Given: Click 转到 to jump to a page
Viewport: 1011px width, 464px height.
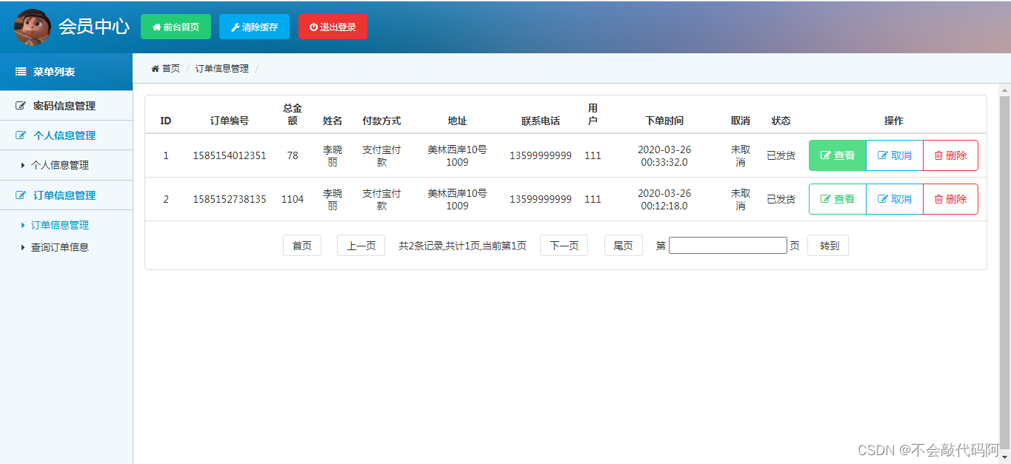Looking at the screenshot, I should point(827,245).
